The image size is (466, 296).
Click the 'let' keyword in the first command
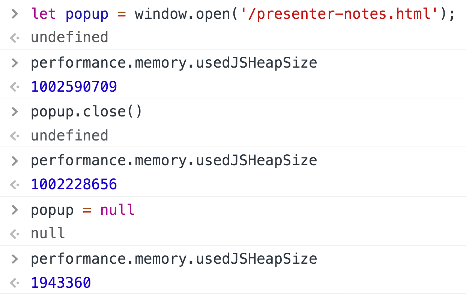tap(44, 14)
